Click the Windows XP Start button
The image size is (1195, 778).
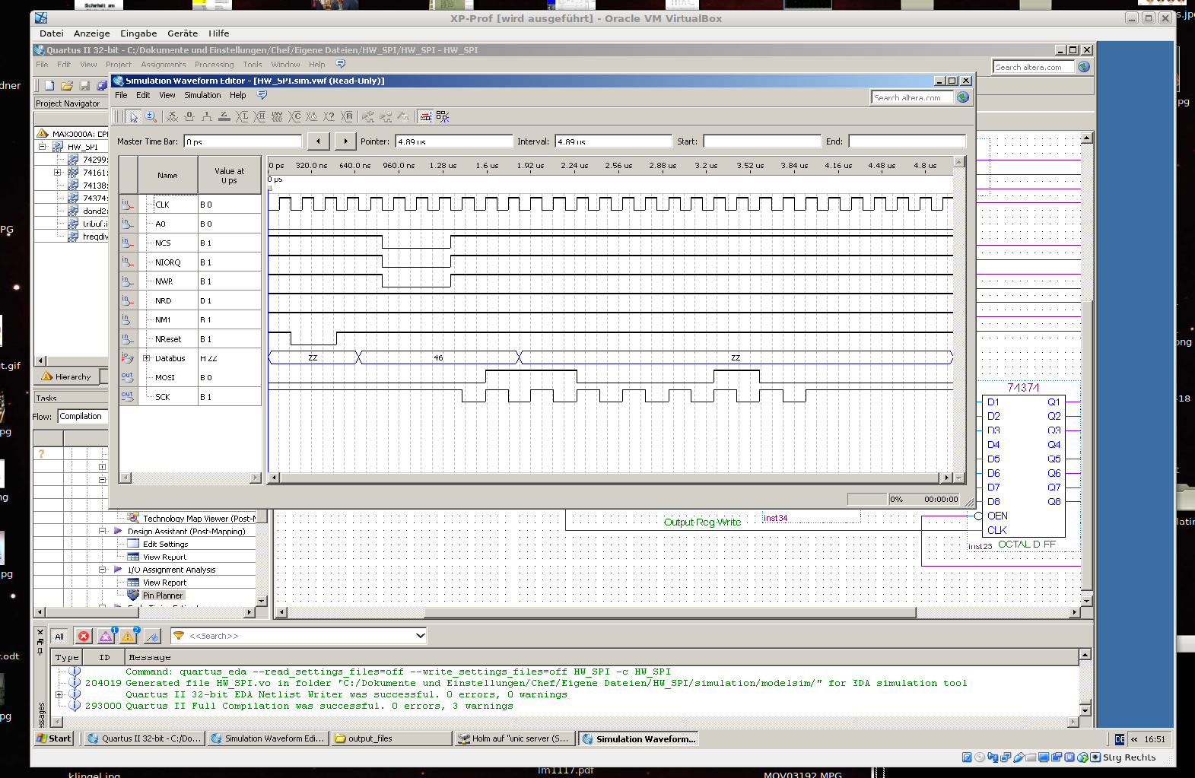click(x=55, y=738)
